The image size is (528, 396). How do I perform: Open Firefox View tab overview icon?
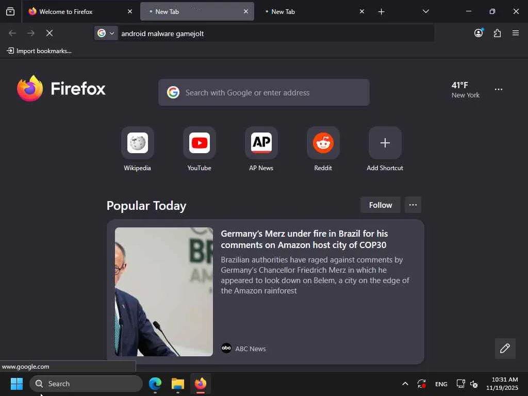coord(10,12)
